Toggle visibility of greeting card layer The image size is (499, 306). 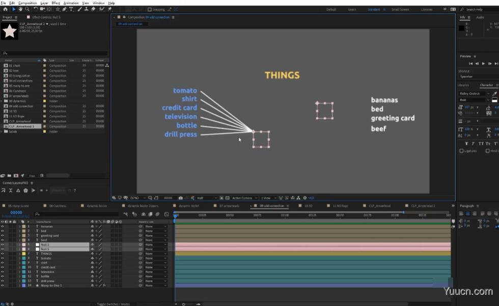pyautogui.click(x=2, y=236)
